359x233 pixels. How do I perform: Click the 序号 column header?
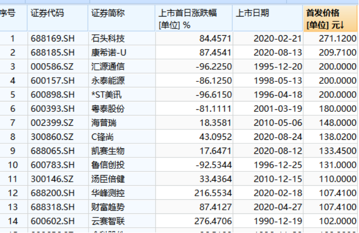[13, 18]
